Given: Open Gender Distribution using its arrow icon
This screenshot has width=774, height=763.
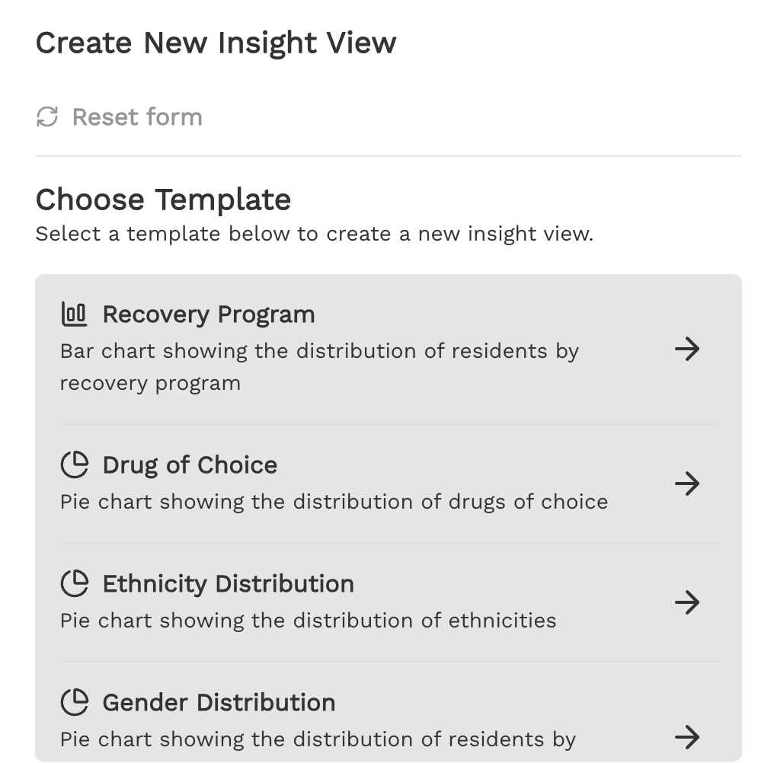Looking at the screenshot, I should pos(687,737).
